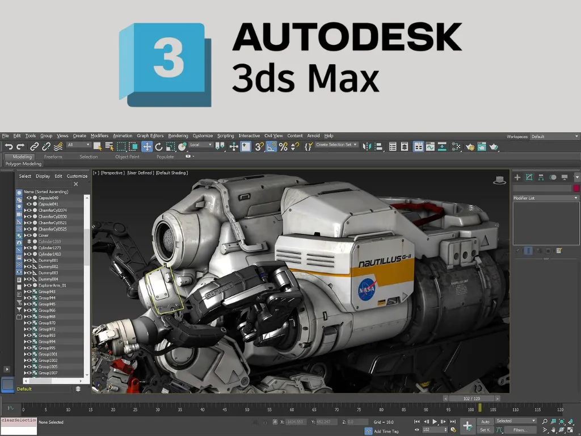Open the Rendering menu
This screenshot has width=581, height=436.
pos(178,136)
